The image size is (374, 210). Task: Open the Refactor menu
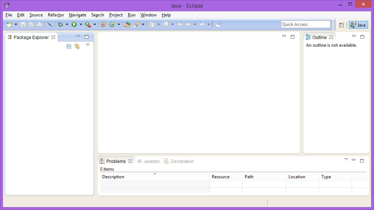pos(56,15)
